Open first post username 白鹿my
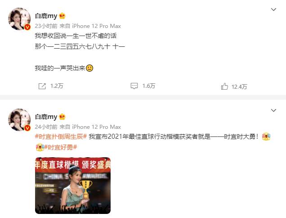This screenshot has width=286, height=218. point(46,16)
